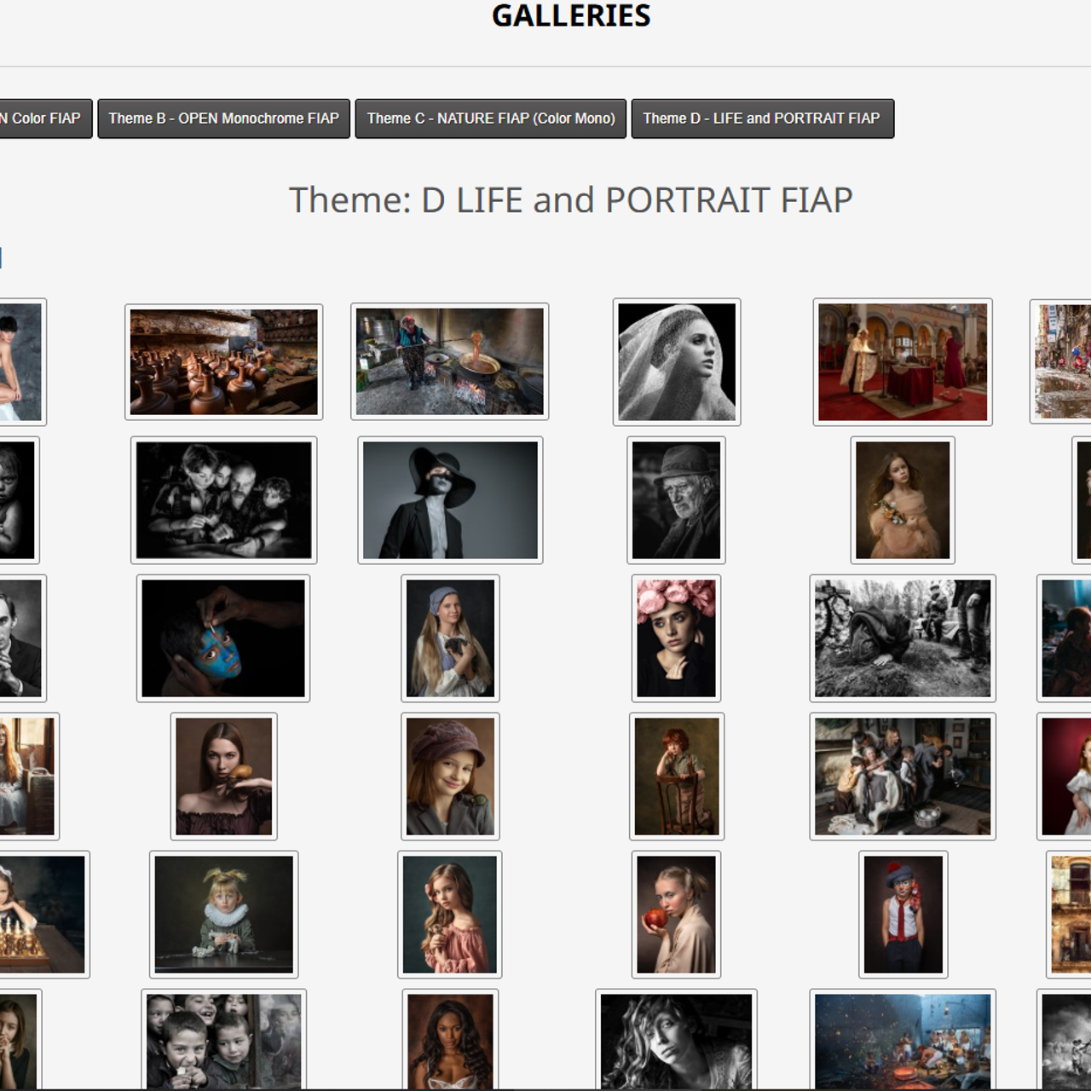View girl in peach dress with flowers

point(903,500)
